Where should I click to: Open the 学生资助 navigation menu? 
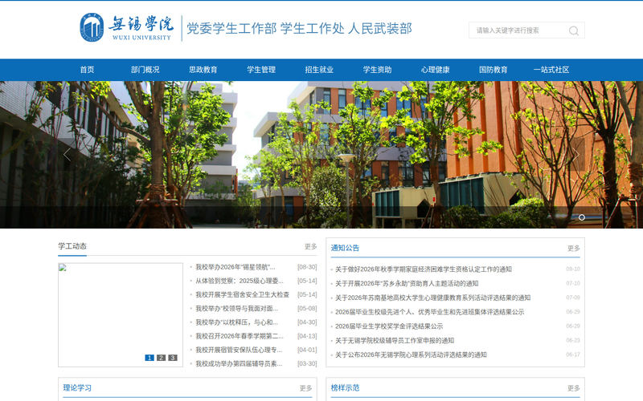click(377, 70)
